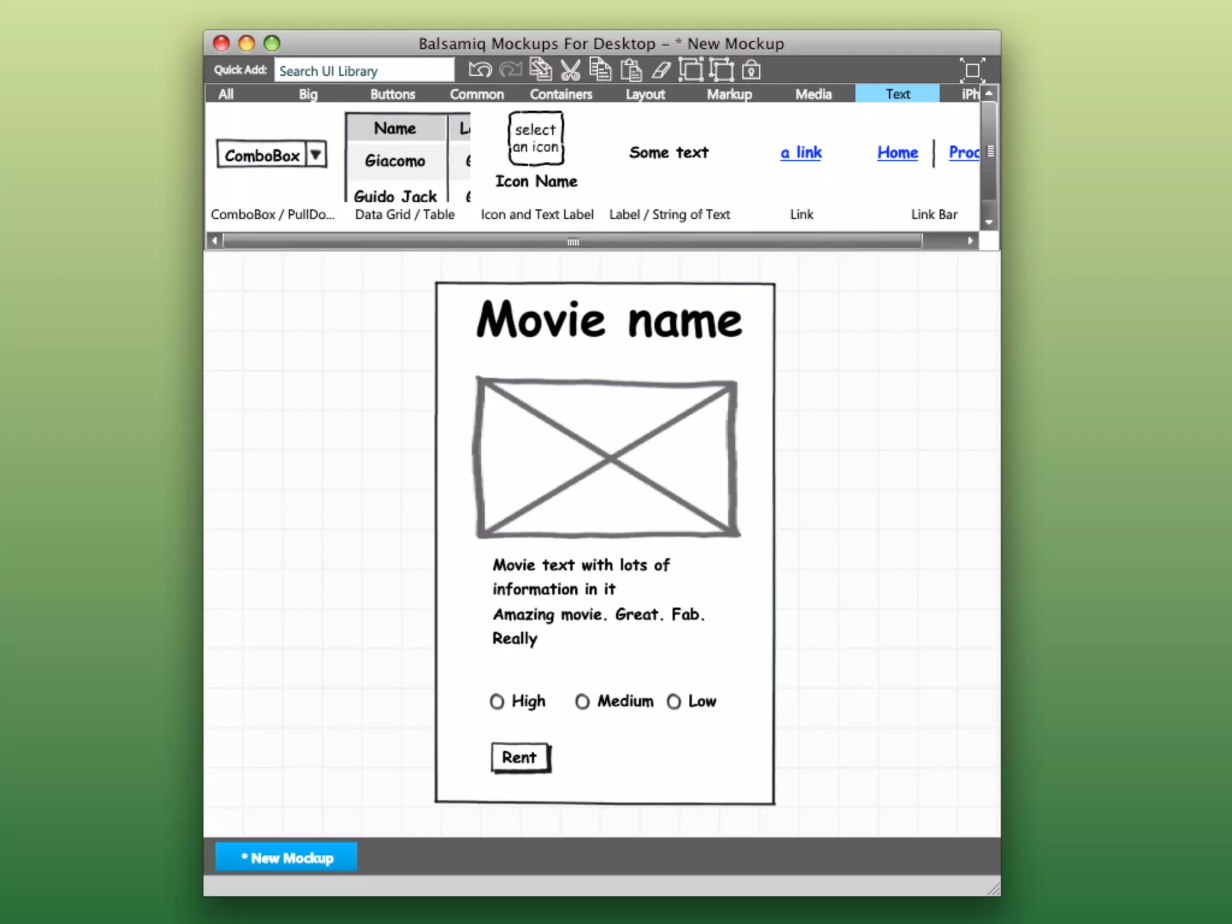Enter full screen presentation view
Viewport: 1232px width, 924px height.
[x=972, y=70]
